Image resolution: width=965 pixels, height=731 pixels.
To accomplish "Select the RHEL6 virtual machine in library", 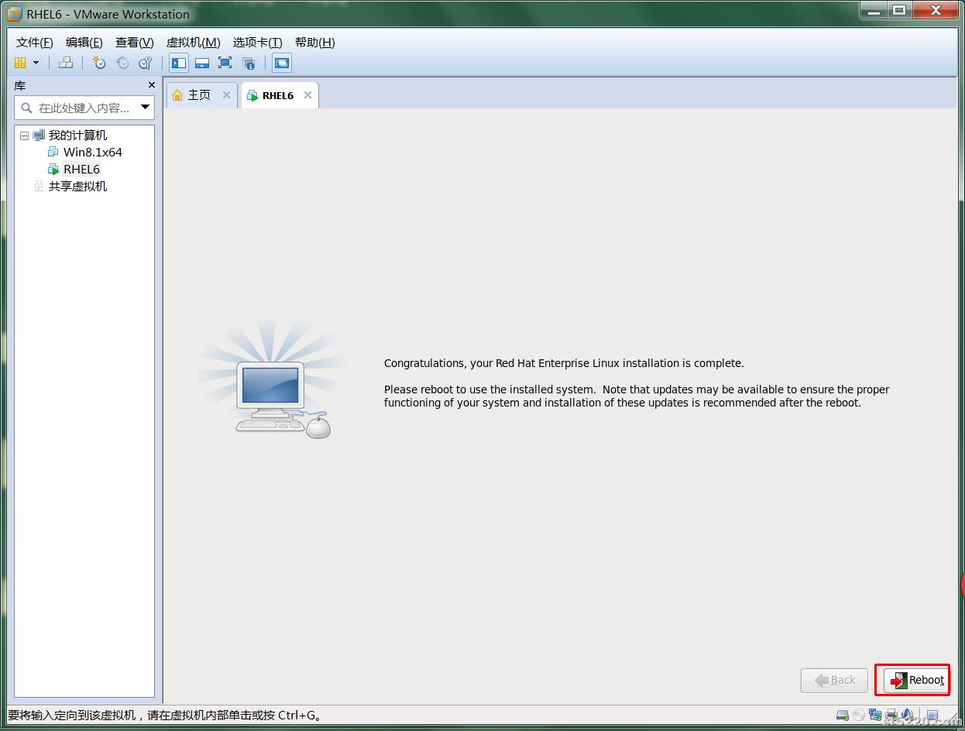I will 81,170.
